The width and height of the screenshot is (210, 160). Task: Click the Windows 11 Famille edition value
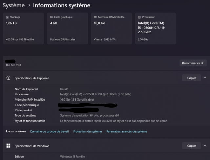tap(72, 157)
